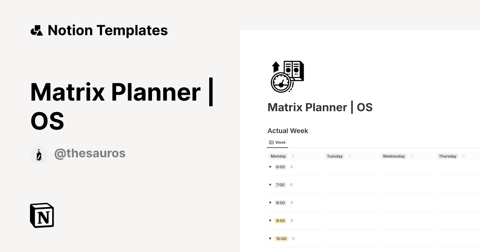Click the Thursday column header
Image resolution: width=480 pixels, height=252 pixels.
pyautogui.click(x=448, y=156)
